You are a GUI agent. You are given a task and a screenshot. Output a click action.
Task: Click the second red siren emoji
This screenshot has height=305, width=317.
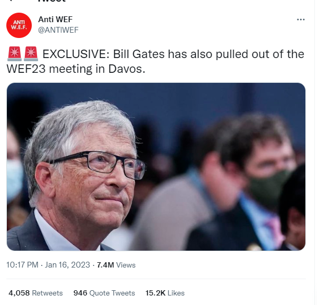31,54
